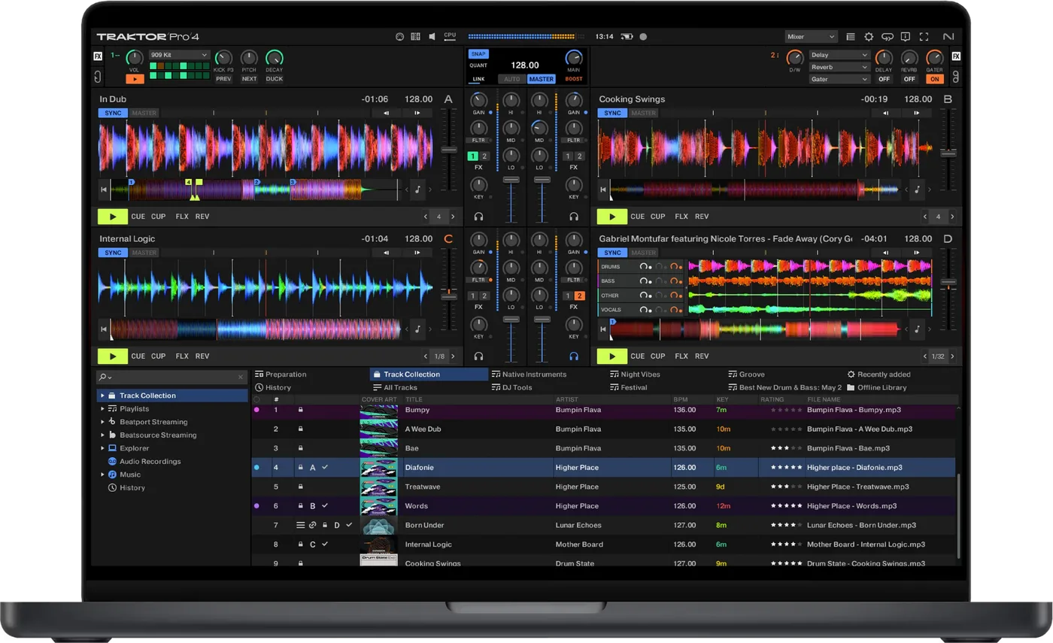Click the Native Instruments logo in header
This screenshot has width=1053, height=643.
[948, 36]
